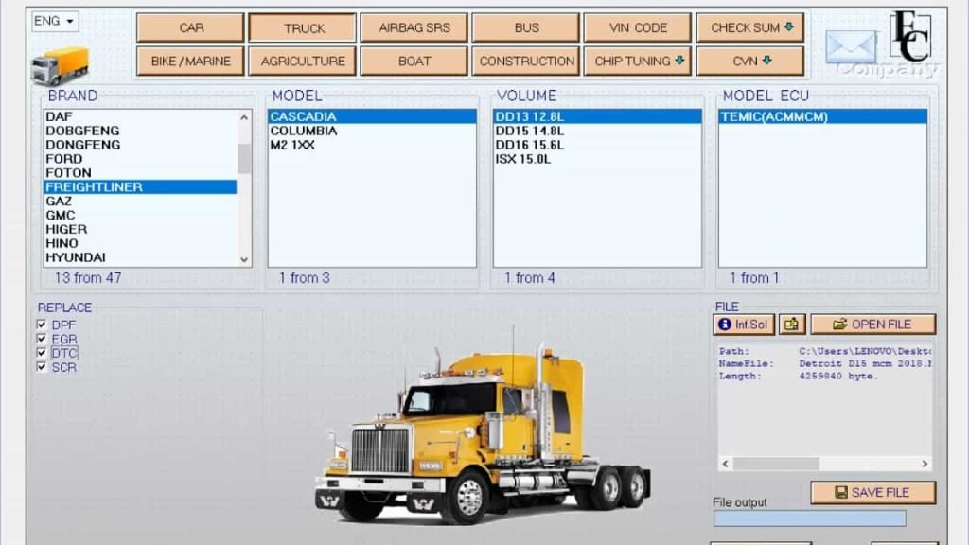Expand the CHIP TUNING dropdown button
969x545 pixels.
click(639, 62)
